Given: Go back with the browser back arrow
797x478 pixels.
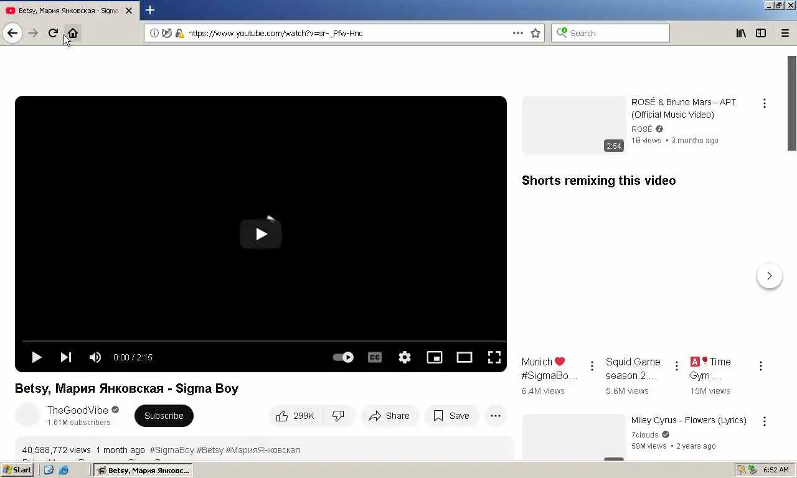Looking at the screenshot, I should click(x=12, y=33).
